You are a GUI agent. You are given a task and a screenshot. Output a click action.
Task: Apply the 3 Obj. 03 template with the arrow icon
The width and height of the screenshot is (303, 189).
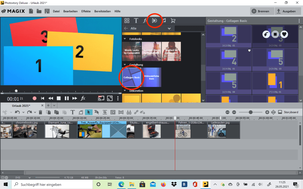coord(266,34)
